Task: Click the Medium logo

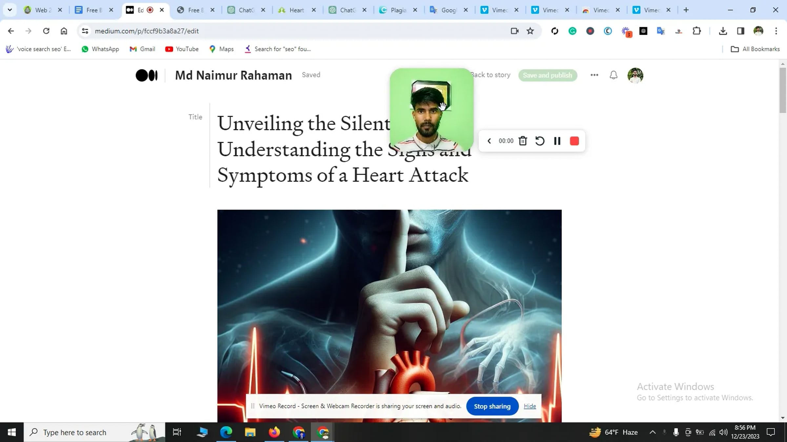Action: click(146, 75)
